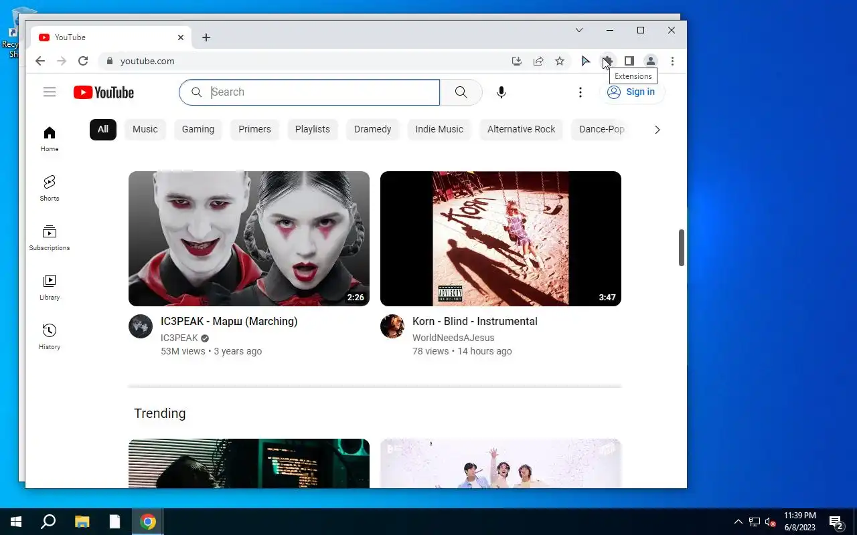Open Chrome three-dot menu
857x535 pixels.
[672, 61]
